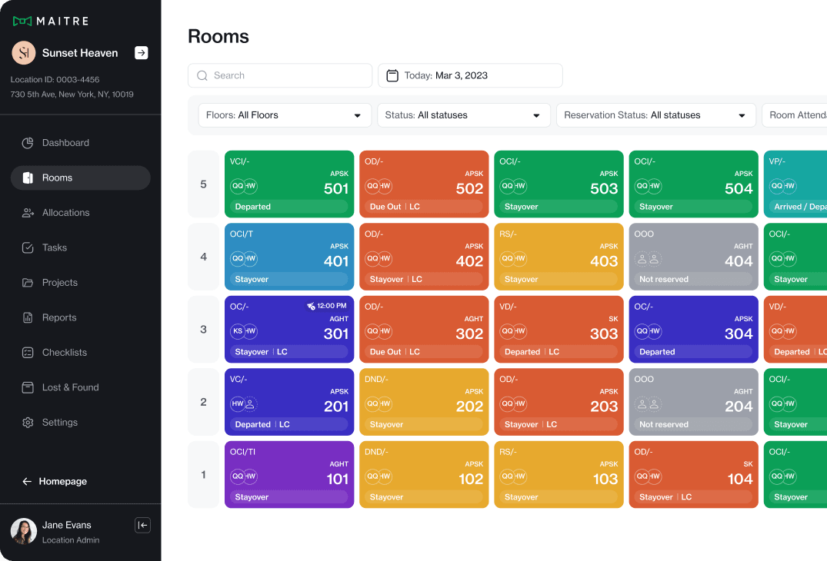Go to Homepage via back arrow link
The width and height of the screenshot is (827, 561).
pyautogui.click(x=55, y=481)
